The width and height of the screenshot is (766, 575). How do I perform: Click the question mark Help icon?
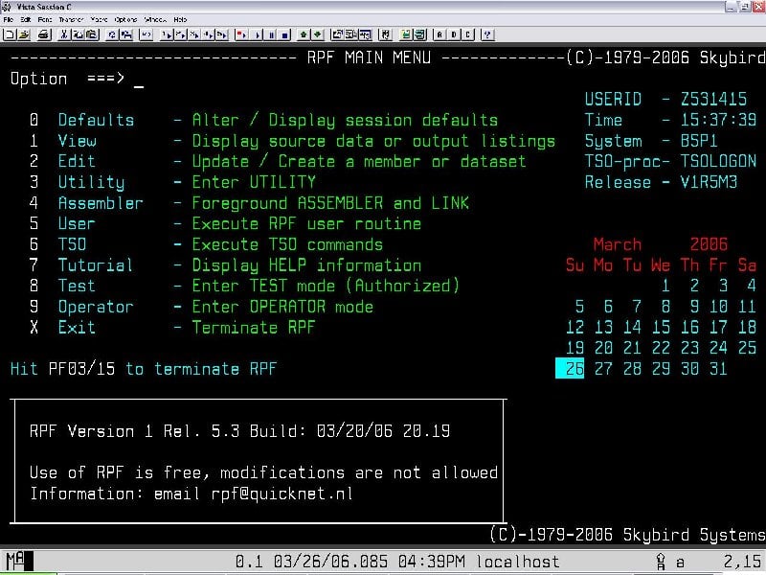[487, 34]
